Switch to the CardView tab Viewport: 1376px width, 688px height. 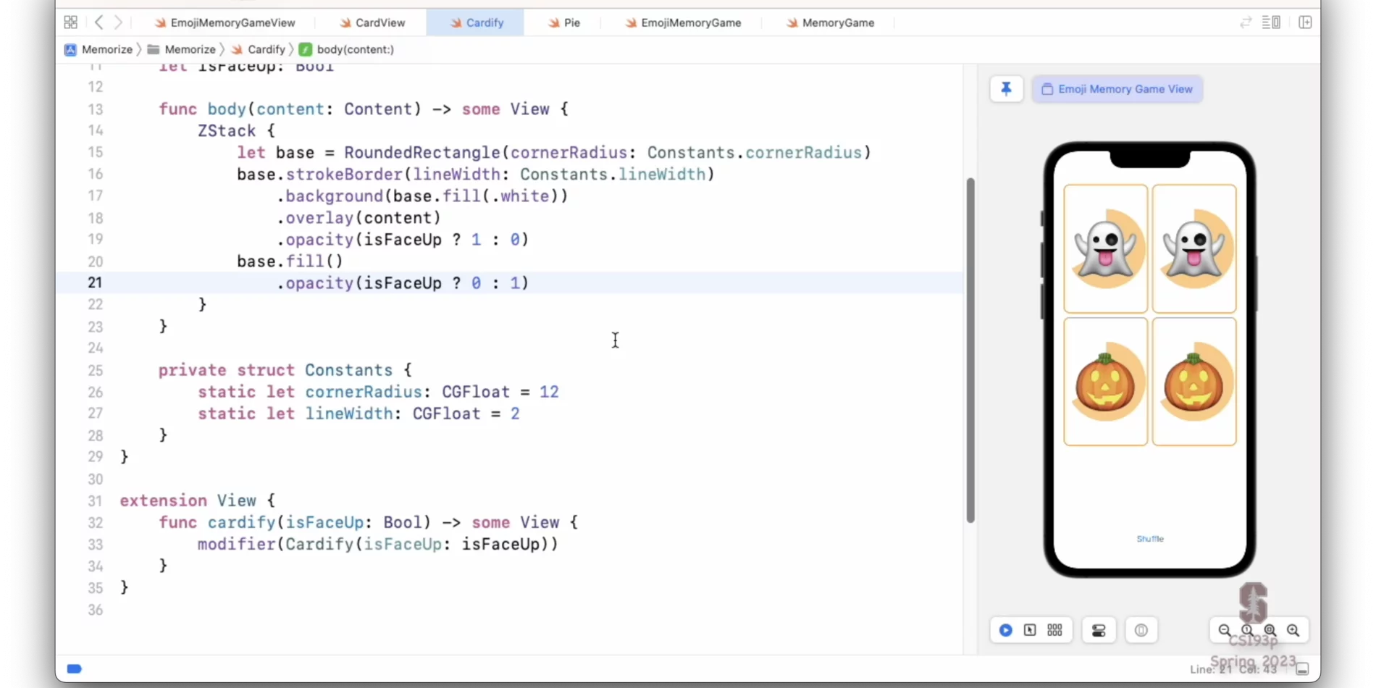click(x=372, y=22)
